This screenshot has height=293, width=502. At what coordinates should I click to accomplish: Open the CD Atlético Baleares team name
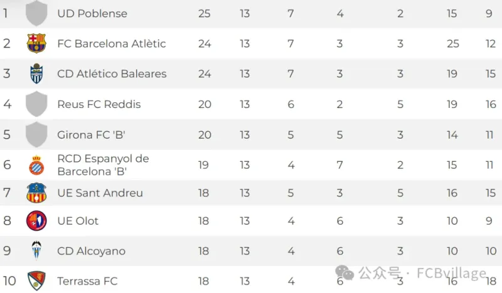coord(112,74)
